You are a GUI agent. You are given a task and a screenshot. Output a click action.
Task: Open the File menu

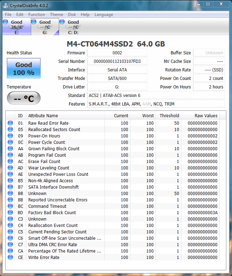point(8,15)
